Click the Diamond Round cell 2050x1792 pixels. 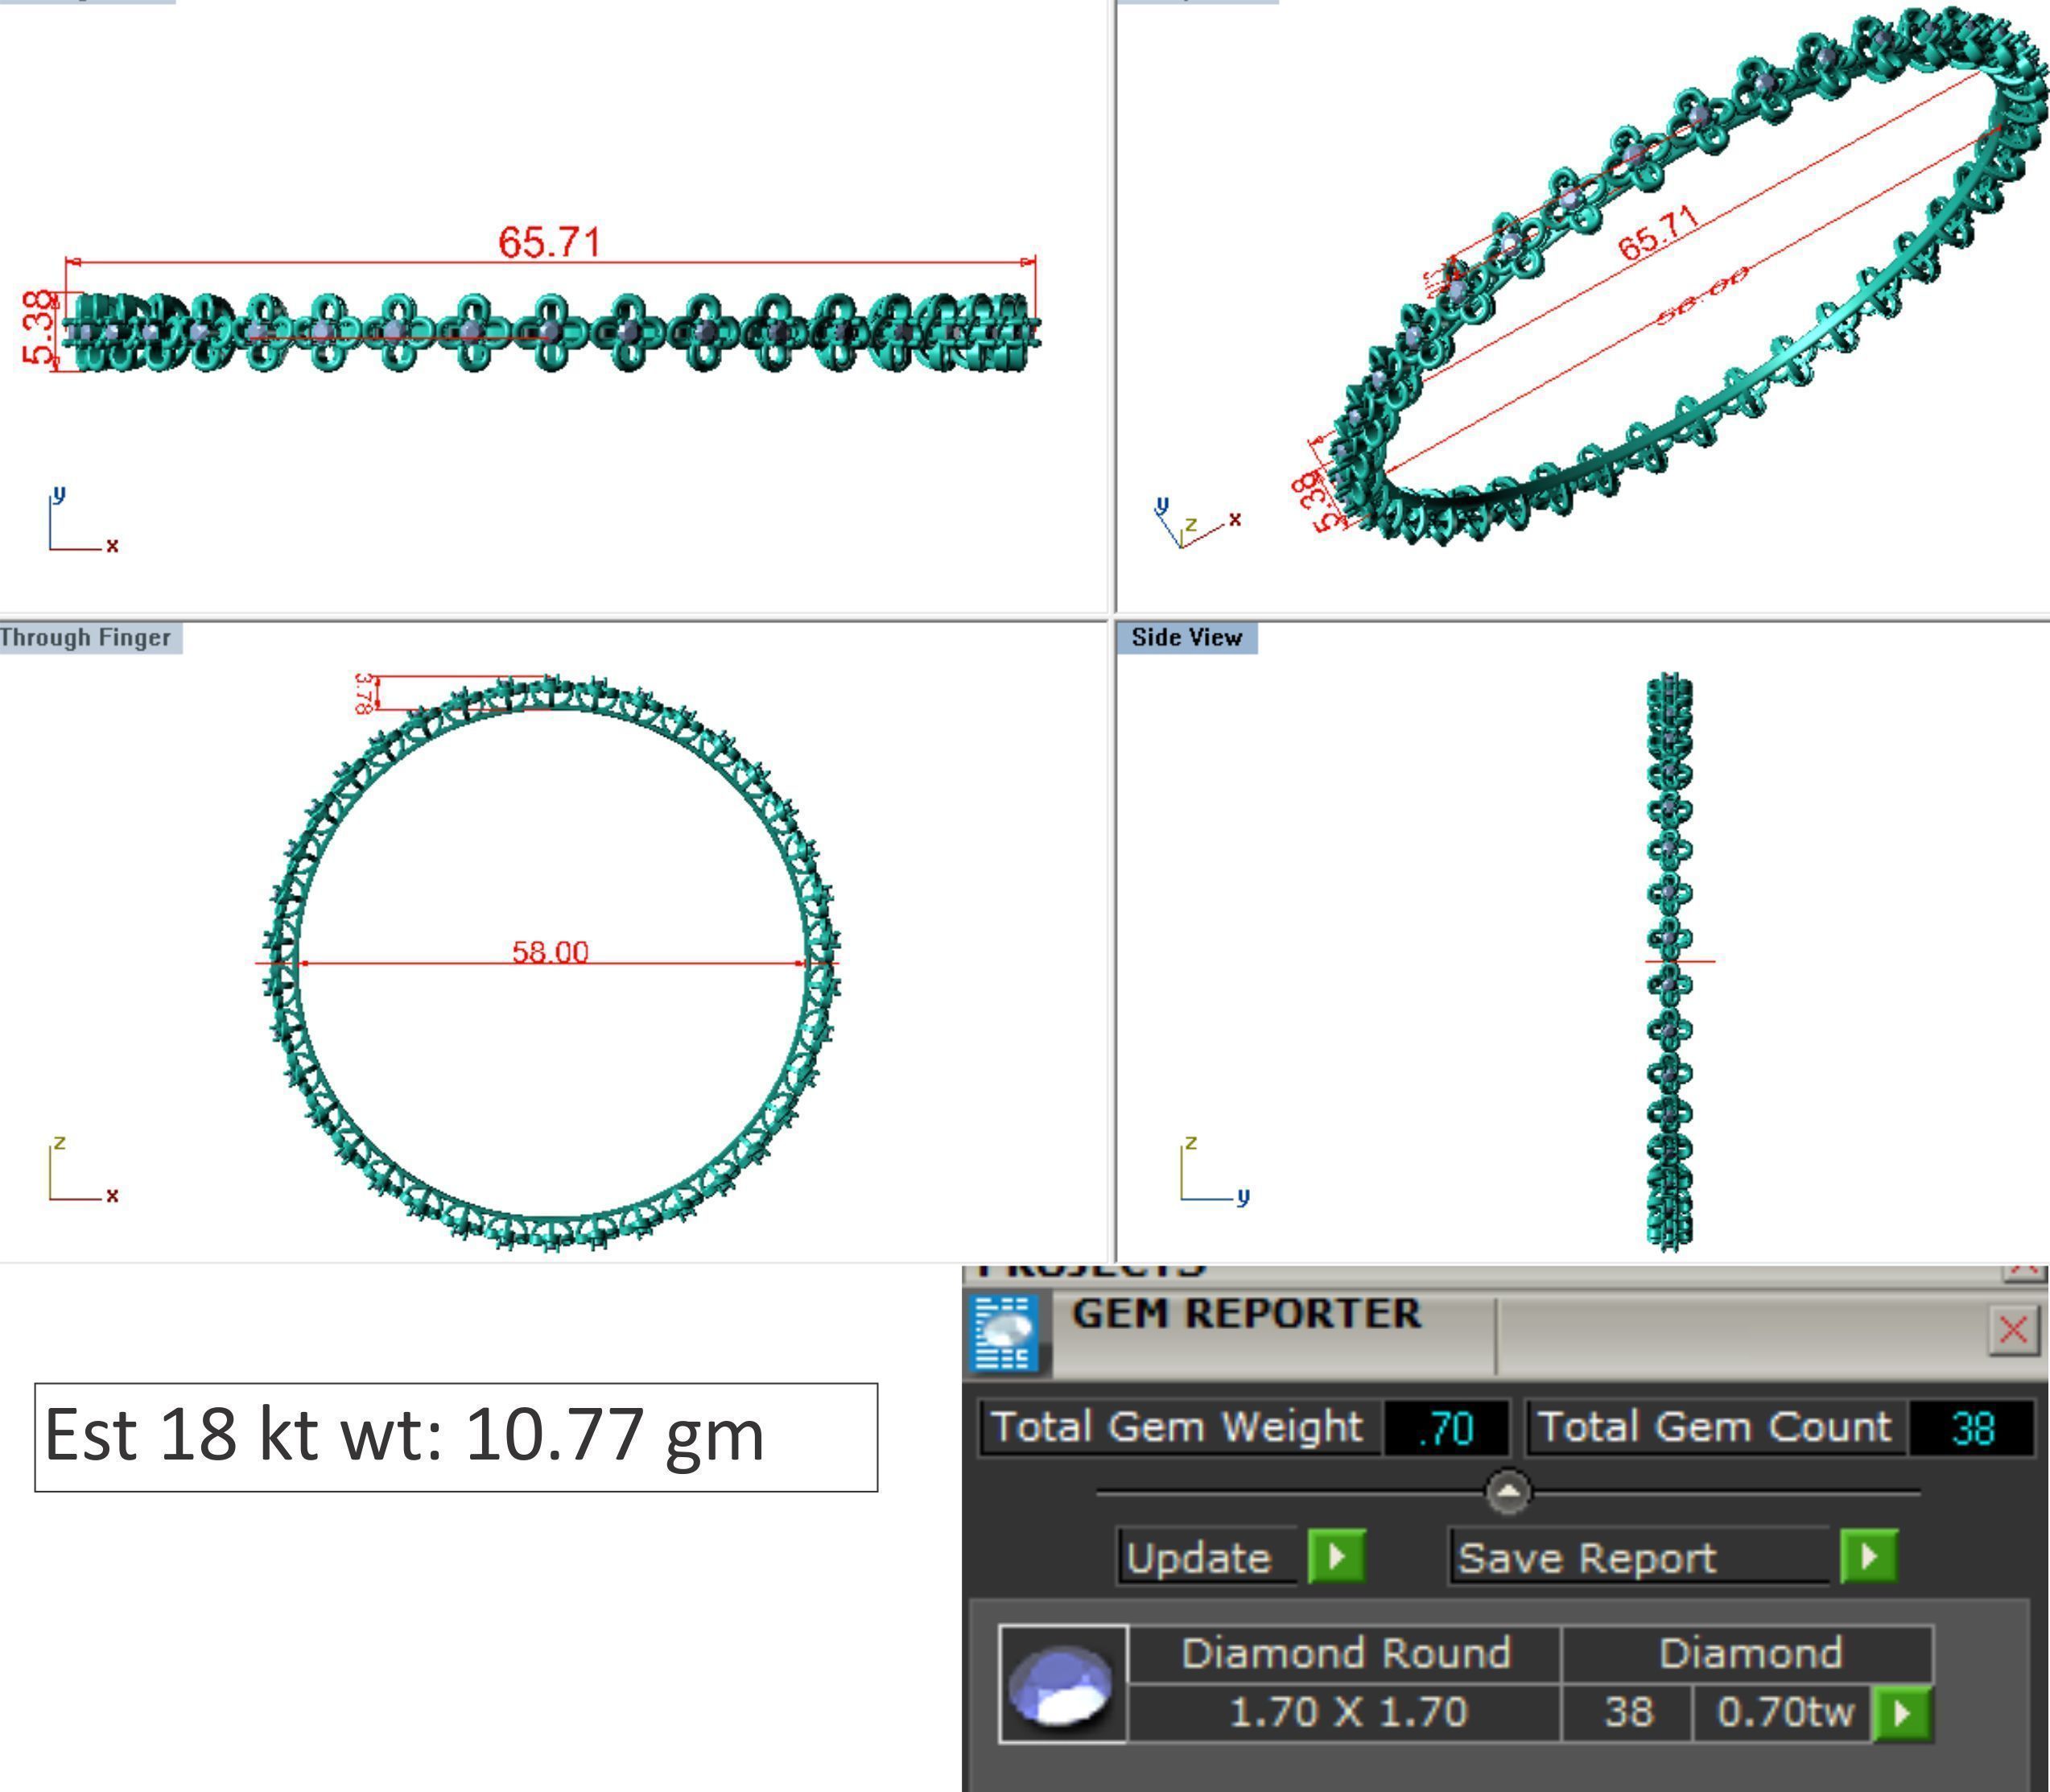(x=1345, y=1654)
